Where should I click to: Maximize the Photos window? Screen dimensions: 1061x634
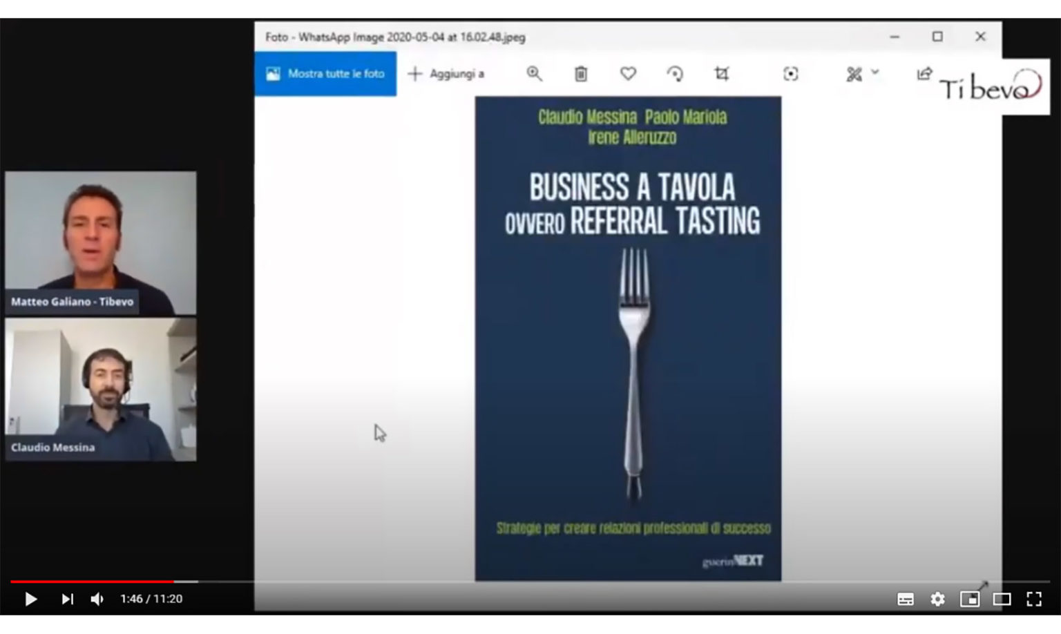coord(937,37)
